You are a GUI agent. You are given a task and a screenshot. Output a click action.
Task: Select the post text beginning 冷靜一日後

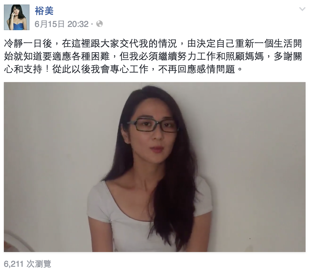pos(153,56)
